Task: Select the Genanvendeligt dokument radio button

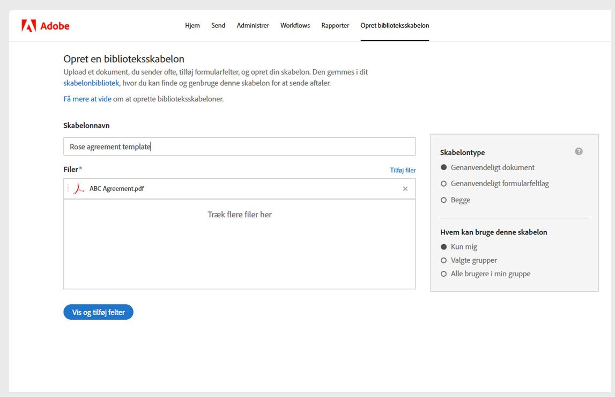Action: click(443, 167)
